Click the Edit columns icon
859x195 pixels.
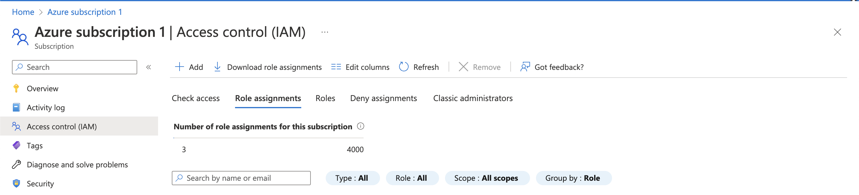pyautogui.click(x=336, y=67)
